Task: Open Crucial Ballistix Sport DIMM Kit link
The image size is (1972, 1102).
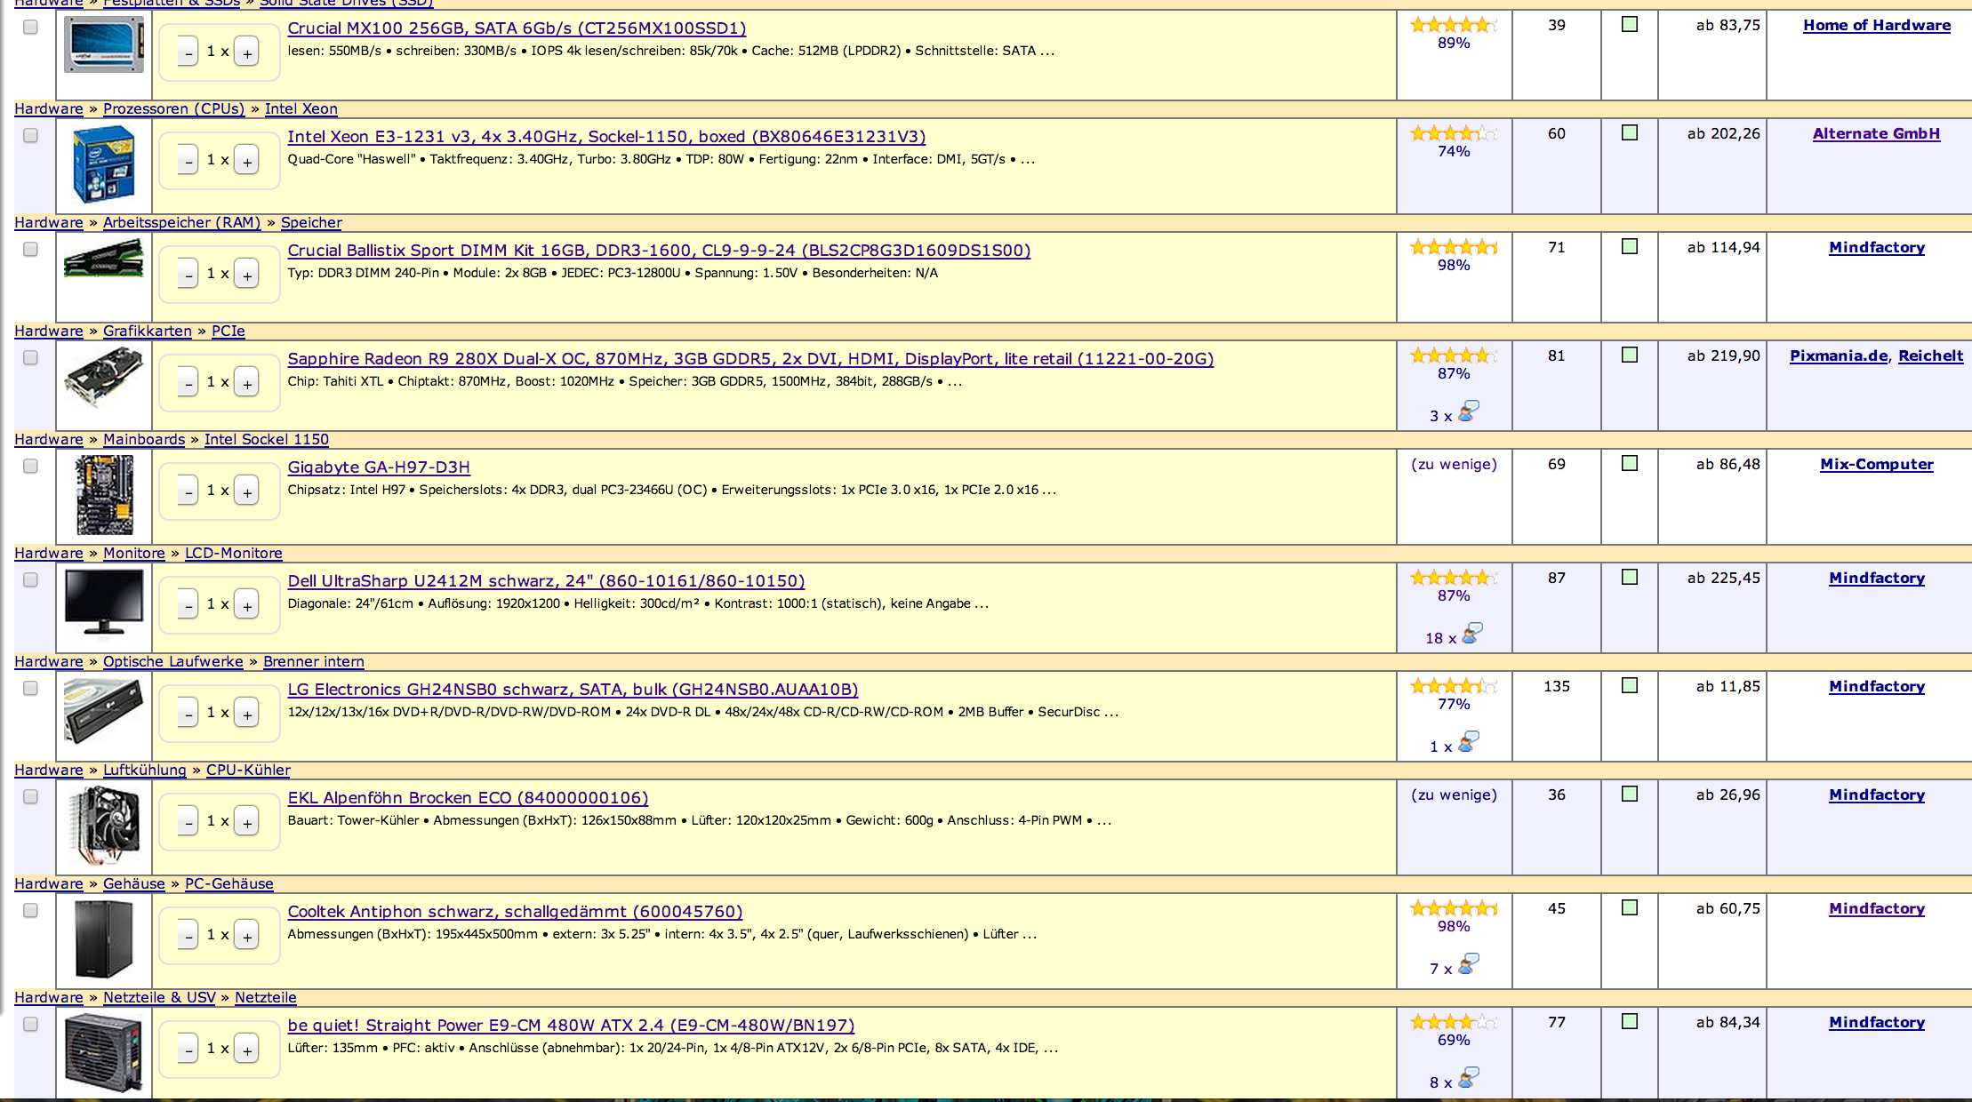Action: pos(658,251)
